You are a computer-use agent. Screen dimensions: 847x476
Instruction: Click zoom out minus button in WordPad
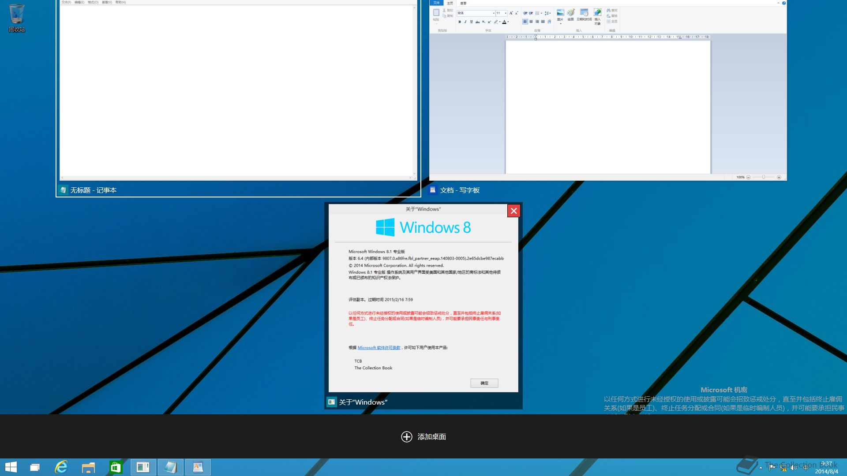click(x=748, y=177)
